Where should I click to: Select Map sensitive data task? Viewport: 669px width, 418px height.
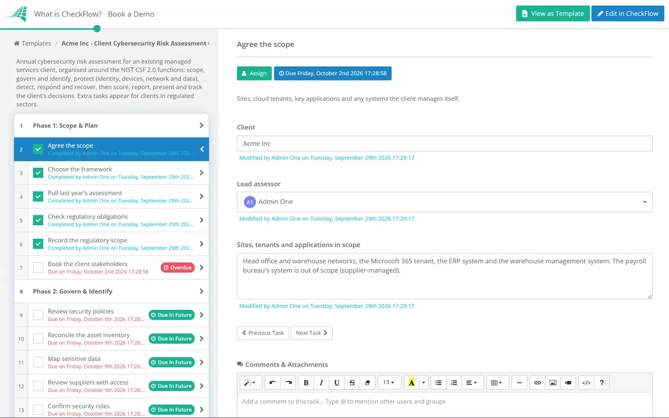(x=74, y=358)
